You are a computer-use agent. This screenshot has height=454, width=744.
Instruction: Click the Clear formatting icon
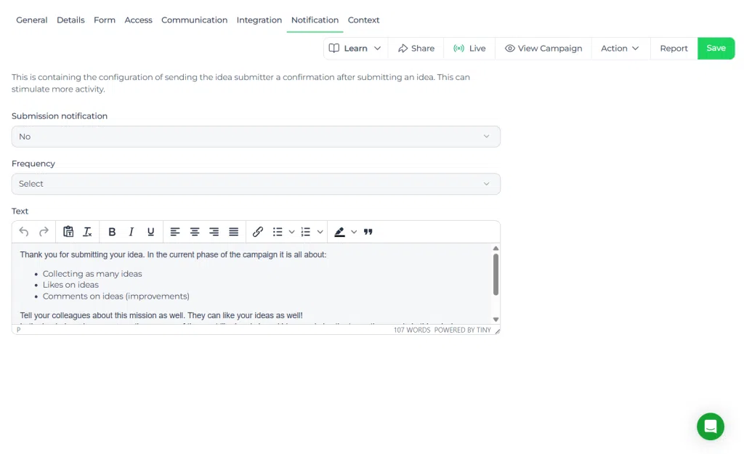87,232
